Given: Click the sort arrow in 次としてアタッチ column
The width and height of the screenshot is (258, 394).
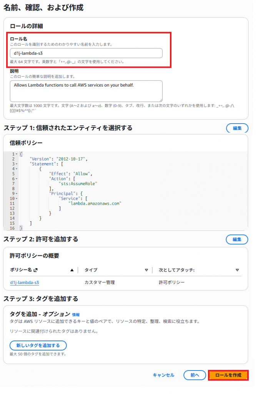Looking at the screenshot, I should (x=237, y=270).
